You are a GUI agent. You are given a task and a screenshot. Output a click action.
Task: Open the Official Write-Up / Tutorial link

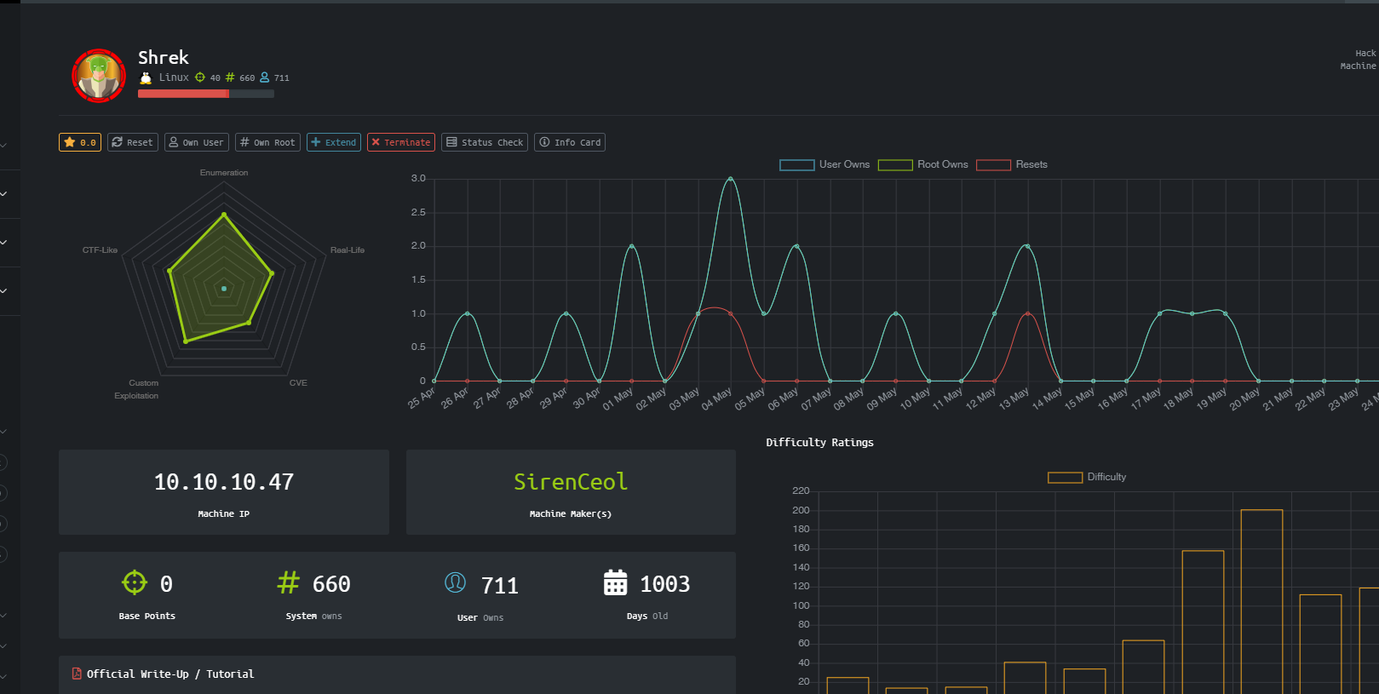pos(170,674)
